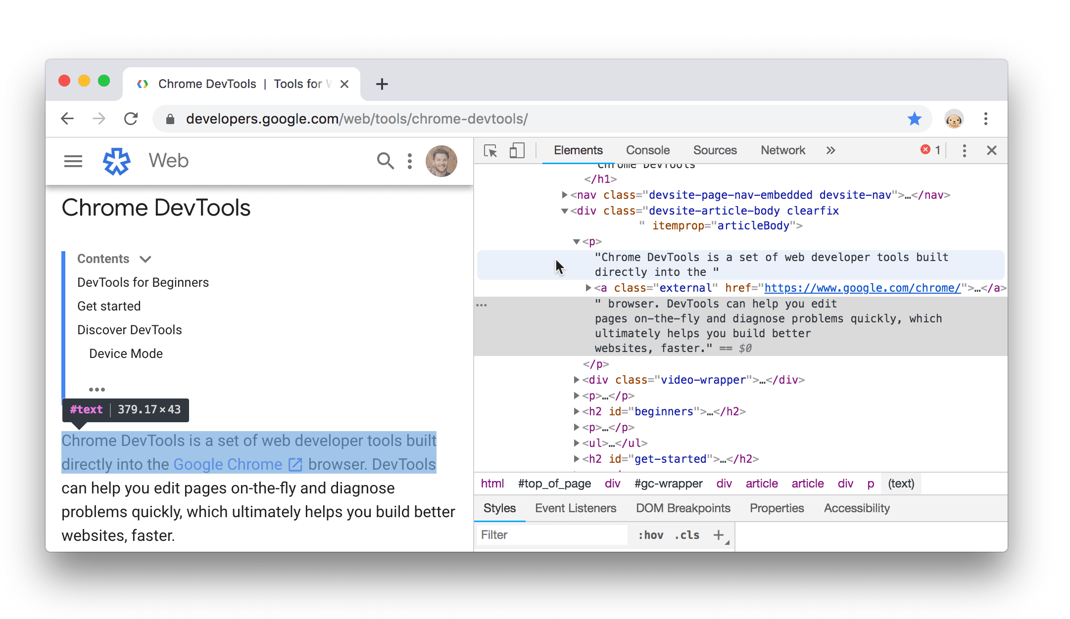Click the Elements panel inspection icon
Screen dimensions: 1070x619
coord(489,151)
